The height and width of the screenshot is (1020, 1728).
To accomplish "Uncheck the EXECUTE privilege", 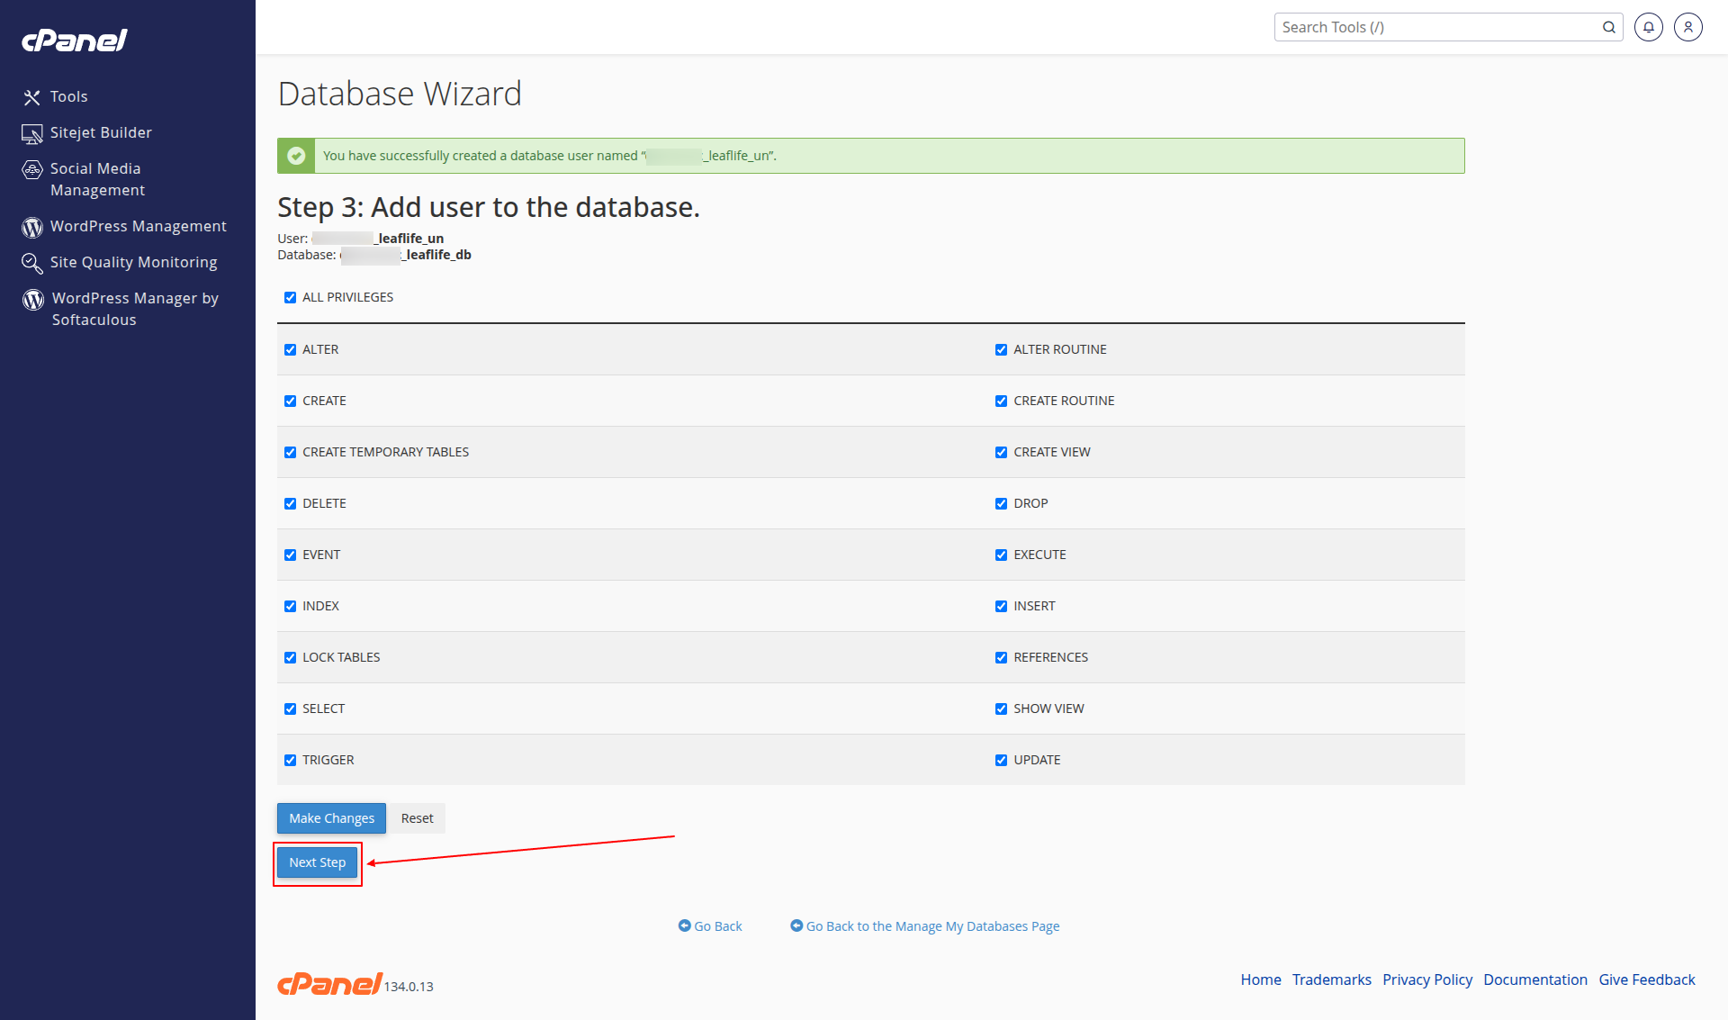I will pos(1001,555).
